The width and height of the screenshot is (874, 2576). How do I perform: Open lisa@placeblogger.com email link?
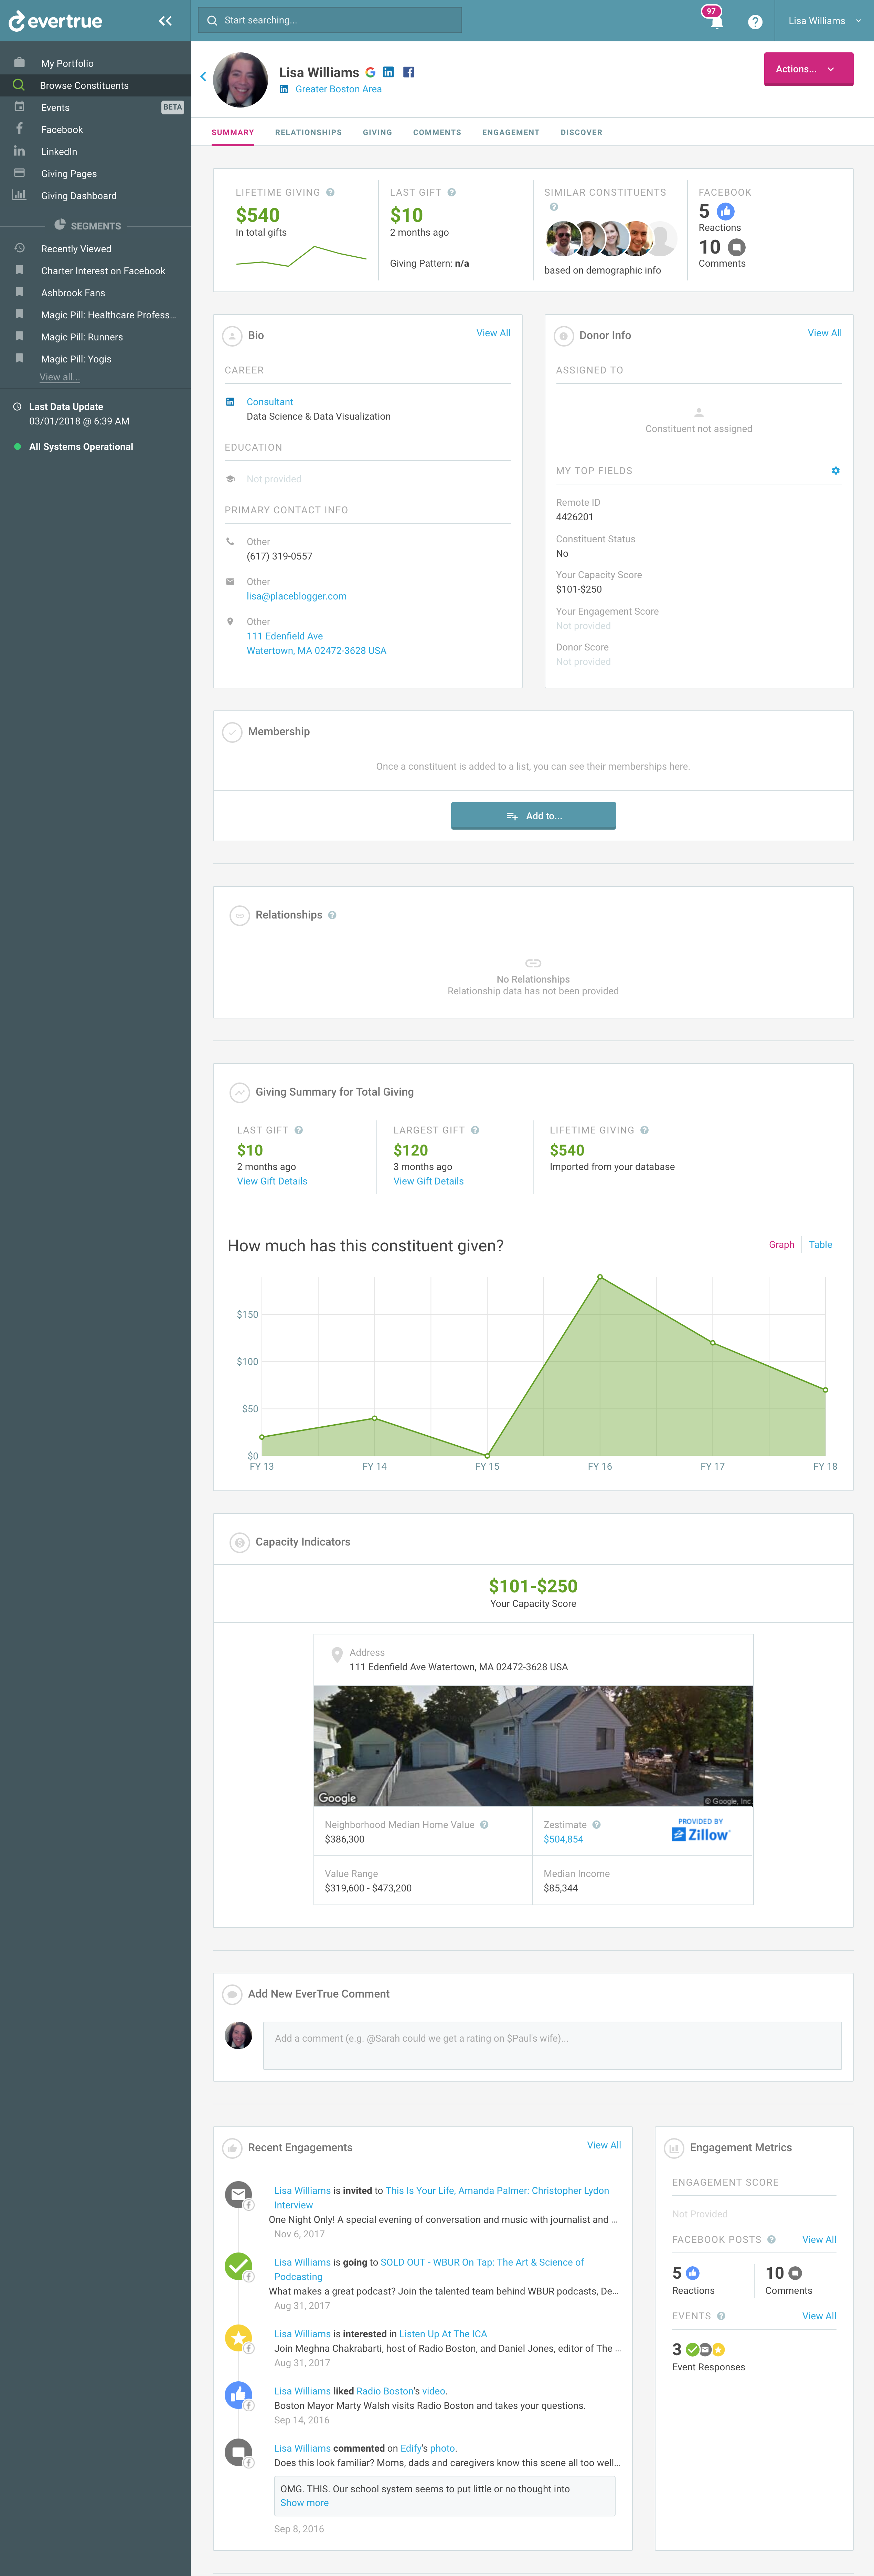click(297, 596)
